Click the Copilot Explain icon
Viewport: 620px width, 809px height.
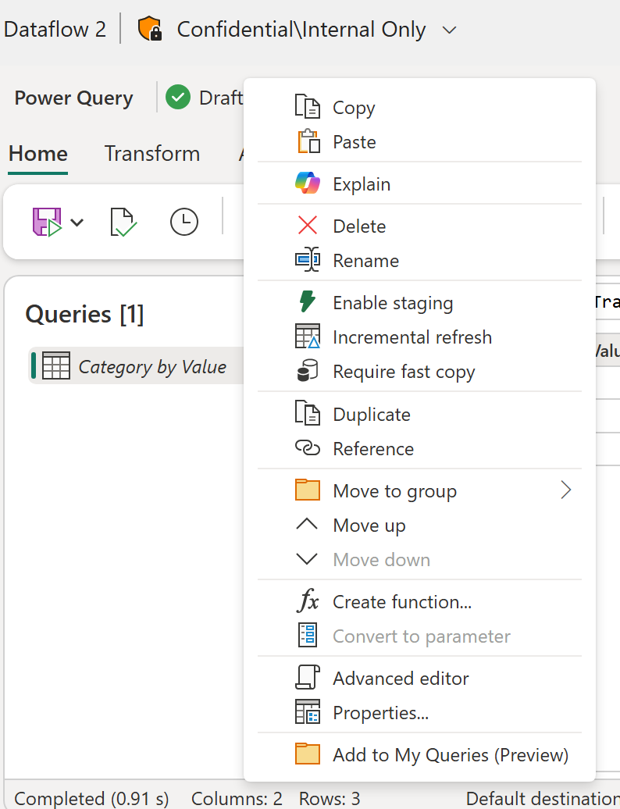tap(308, 184)
